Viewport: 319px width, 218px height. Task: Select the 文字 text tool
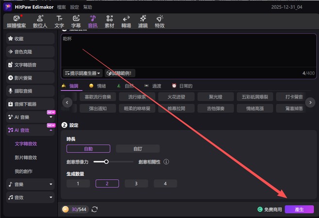click(59, 21)
